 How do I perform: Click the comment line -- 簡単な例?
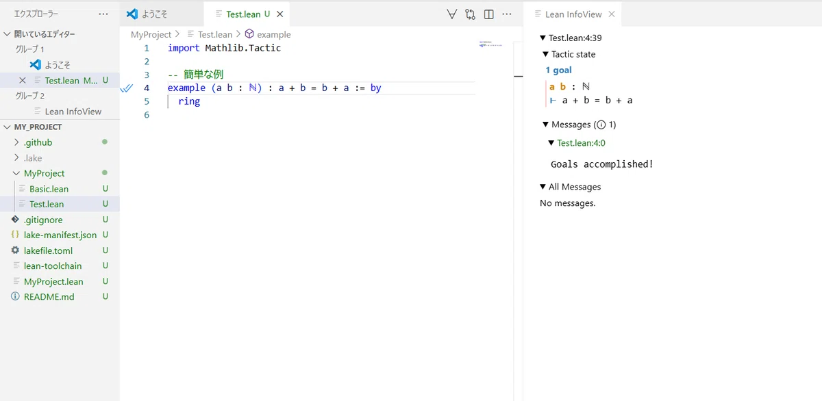(x=195, y=75)
